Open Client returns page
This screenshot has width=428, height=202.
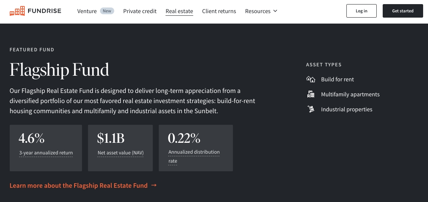coord(219,11)
